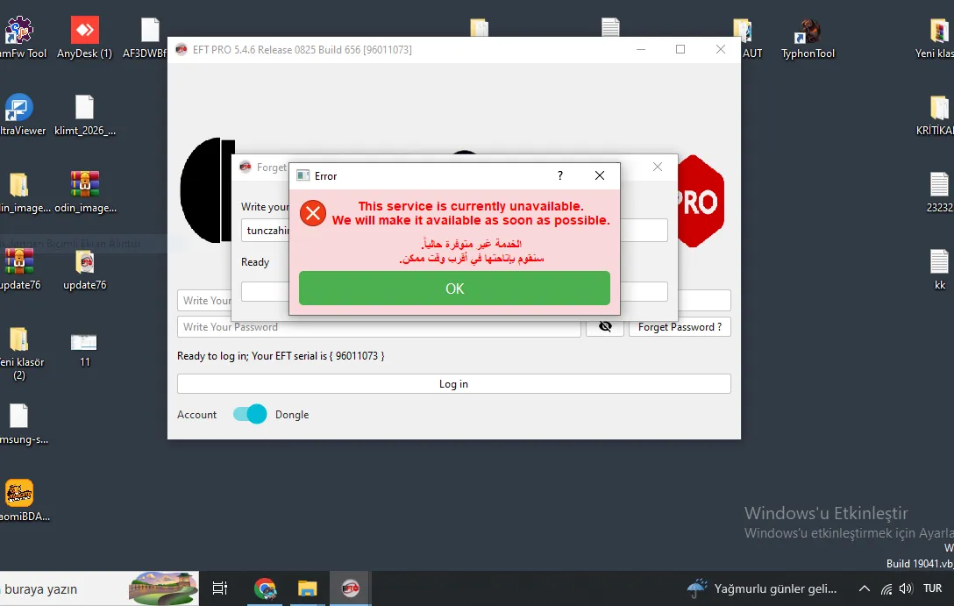Screen dimensions: 954x606
Task: Open the odin_image archive icon
Action: point(85,192)
